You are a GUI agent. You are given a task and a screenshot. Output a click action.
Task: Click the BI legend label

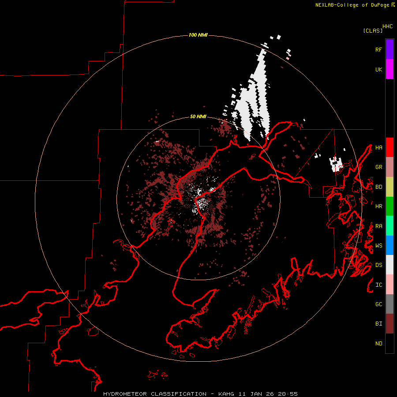pyautogui.click(x=379, y=324)
